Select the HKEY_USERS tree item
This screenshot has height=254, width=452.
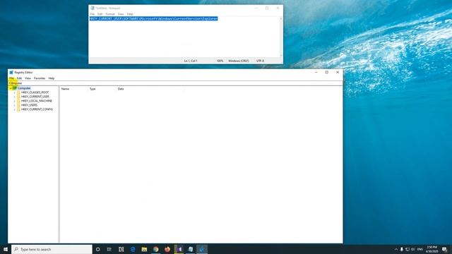29,105
